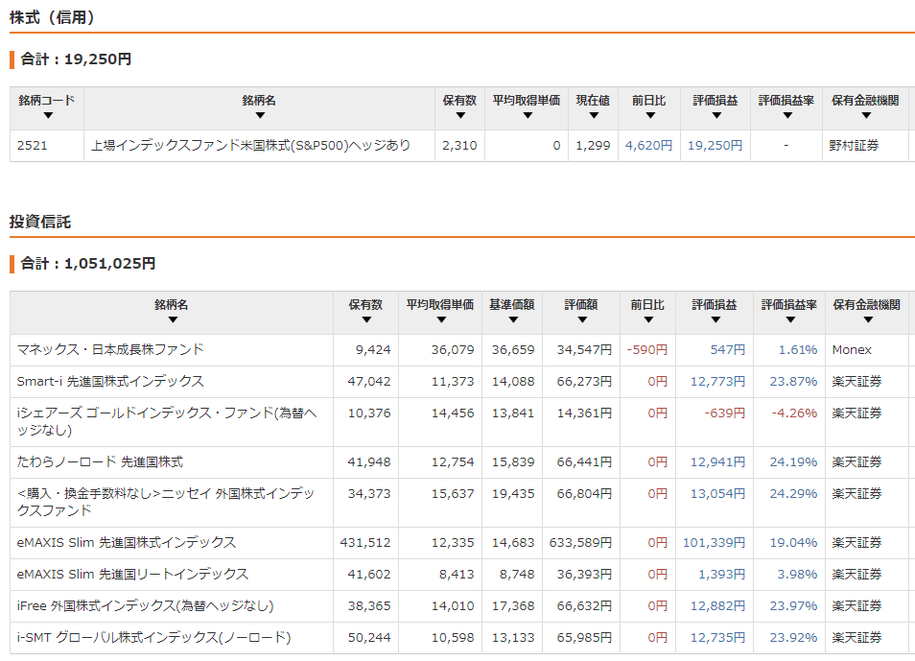Sort 投資信託 table by 評価損益率 arrow
Image resolution: width=915 pixels, height=661 pixels.
click(790, 320)
